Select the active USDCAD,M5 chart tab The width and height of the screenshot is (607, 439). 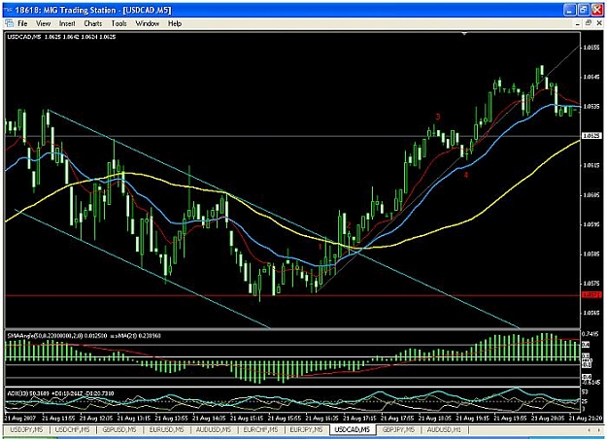[x=353, y=429]
